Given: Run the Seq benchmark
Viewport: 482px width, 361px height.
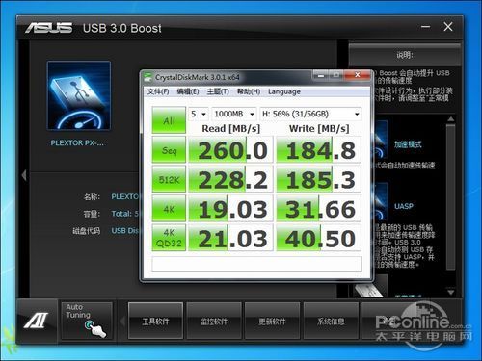Looking at the screenshot, I should coord(169,149).
